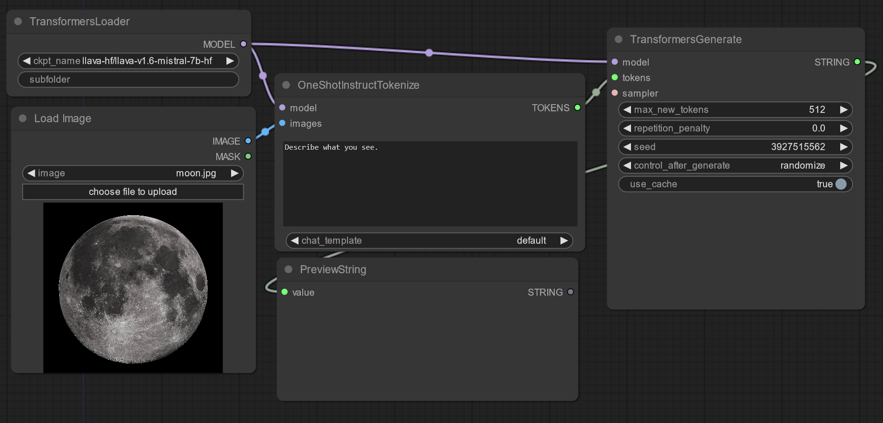Image resolution: width=883 pixels, height=423 pixels.
Task: Click the STRING output port on PreviewString
Action: tap(571, 292)
